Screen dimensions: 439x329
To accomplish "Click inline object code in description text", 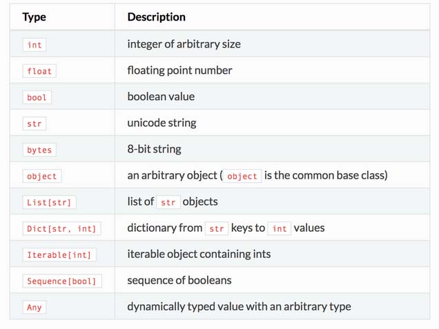I will (x=242, y=177).
